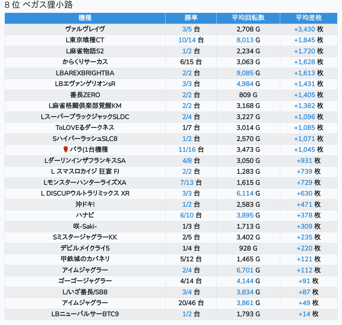This screenshot has height=325, width=342.
Task: Click the デビルメイクライ5 machine name
Action: click(x=85, y=248)
